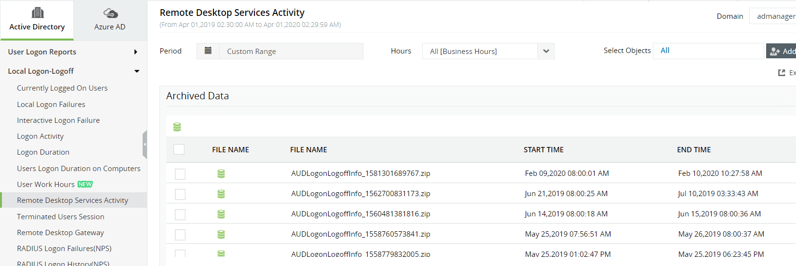Click database icon for AUDLogonLogoffInfo_1558760573841.zip

tap(221, 234)
